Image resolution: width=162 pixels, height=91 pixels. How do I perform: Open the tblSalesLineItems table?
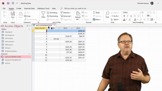tap(11, 51)
